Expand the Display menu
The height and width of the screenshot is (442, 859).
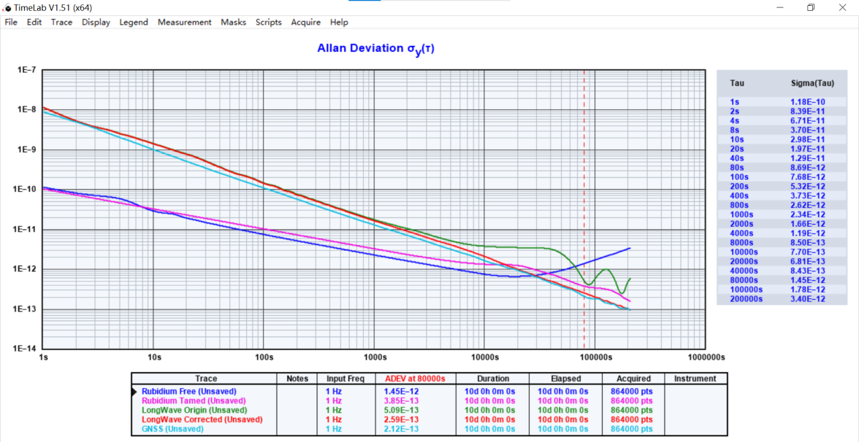[x=96, y=23]
